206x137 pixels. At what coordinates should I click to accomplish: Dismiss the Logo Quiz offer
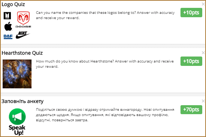pyautogui.click(x=203, y=4)
